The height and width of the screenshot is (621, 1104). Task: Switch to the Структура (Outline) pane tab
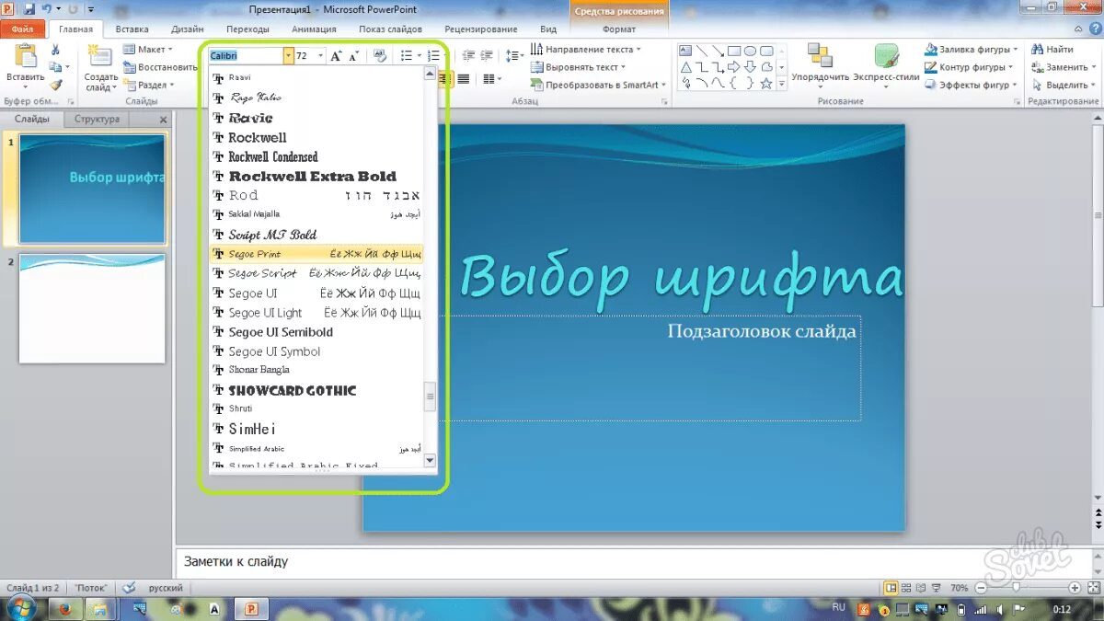97,120
